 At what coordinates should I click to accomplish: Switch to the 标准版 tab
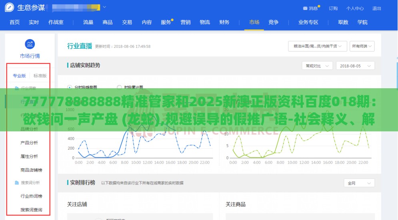(40, 75)
